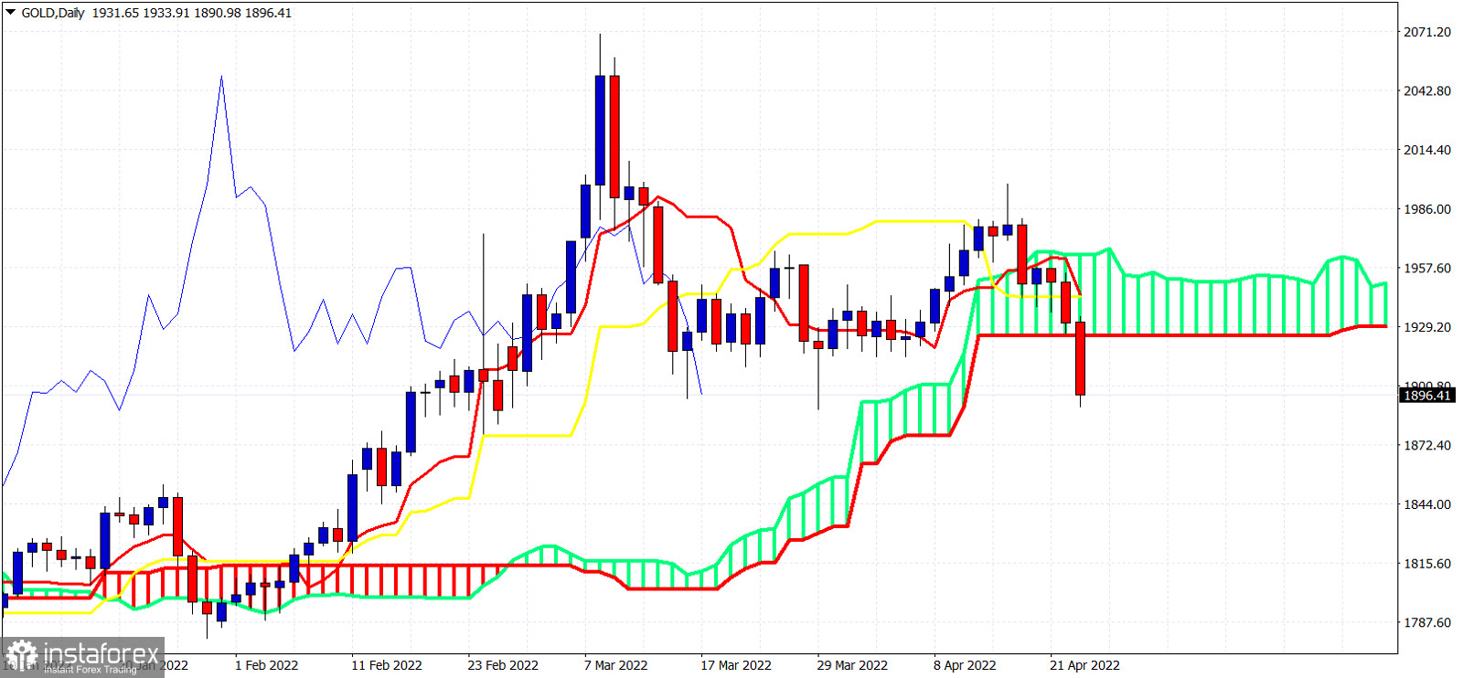Click the 1929.20 price axis label
The width and height of the screenshot is (1463, 678).
pyautogui.click(x=1427, y=327)
